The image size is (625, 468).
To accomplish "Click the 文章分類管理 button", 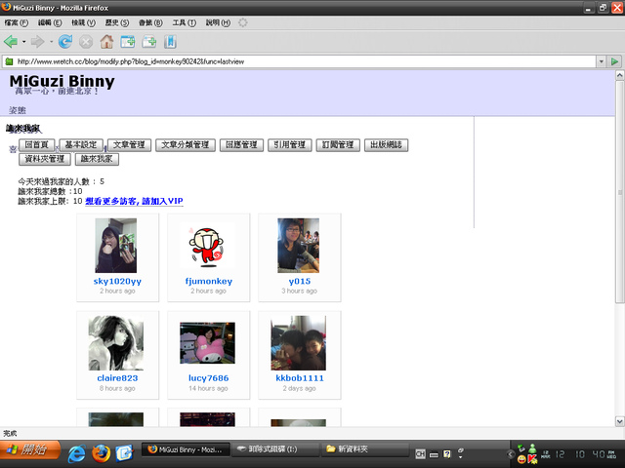I will (186, 145).
